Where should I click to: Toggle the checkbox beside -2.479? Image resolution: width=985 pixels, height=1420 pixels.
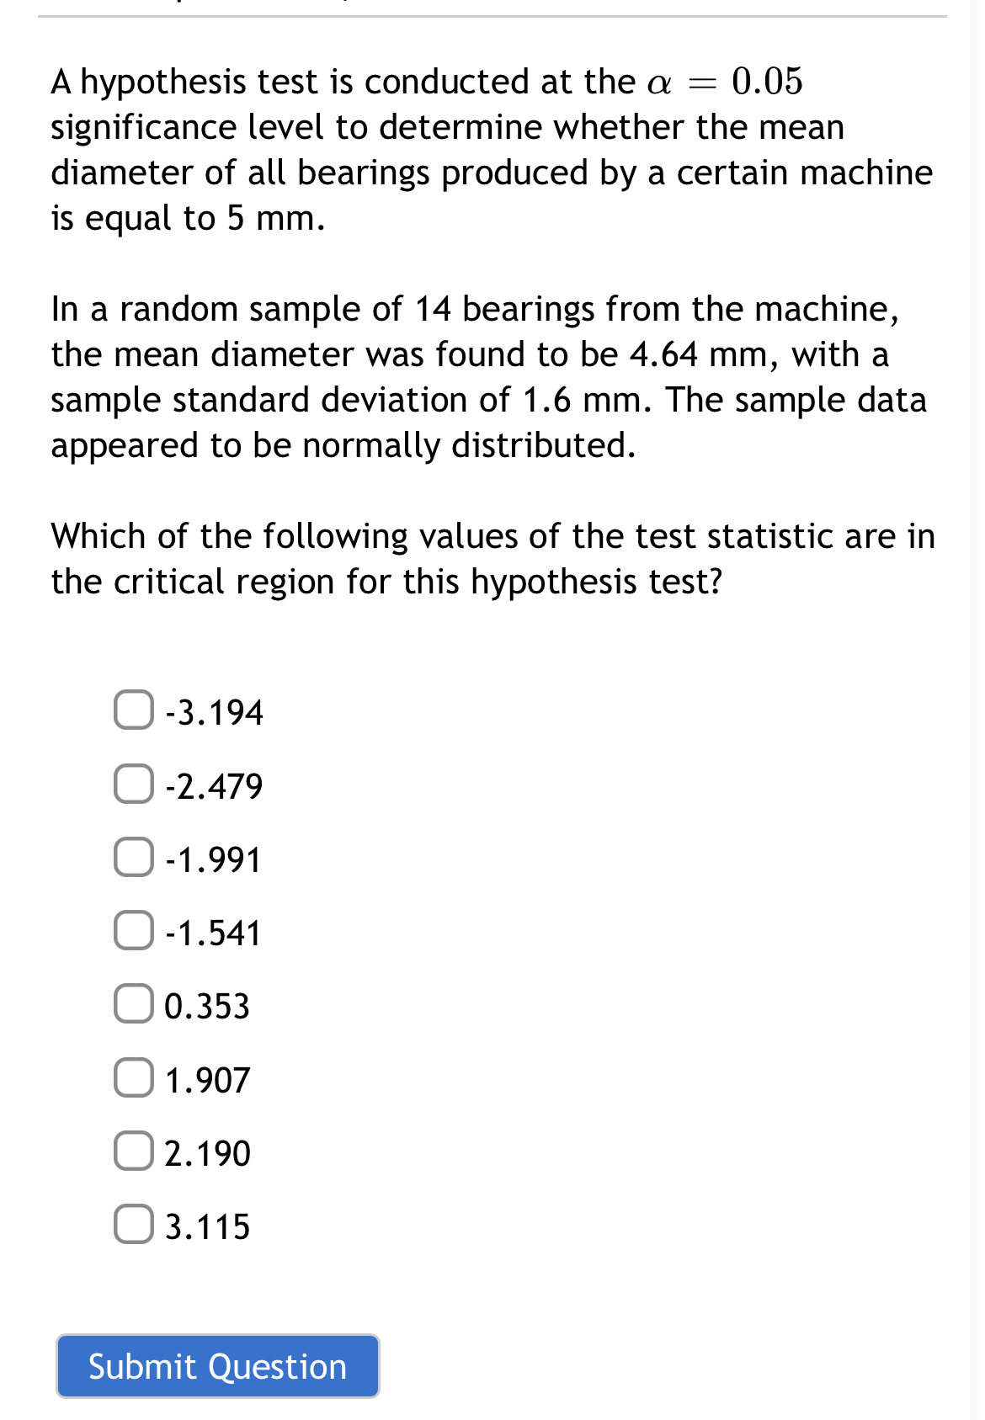(133, 784)
